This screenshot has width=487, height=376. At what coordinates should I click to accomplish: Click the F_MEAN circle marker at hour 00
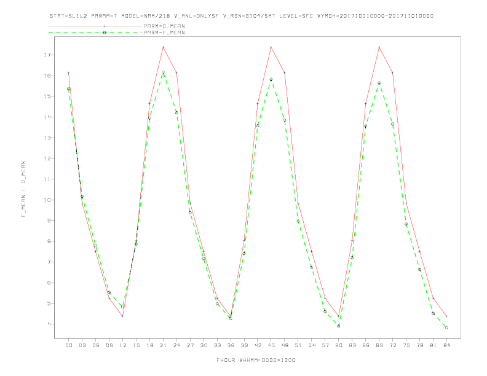[69, 89]
